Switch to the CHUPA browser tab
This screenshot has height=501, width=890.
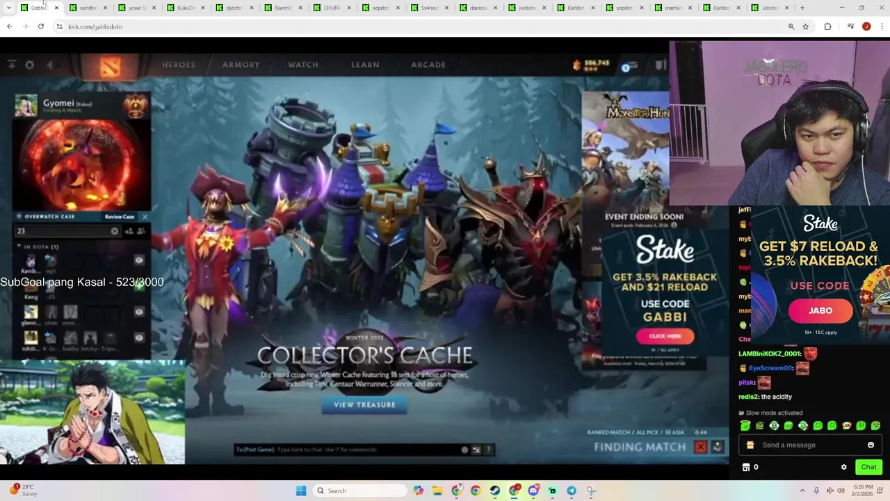coord(332,8)
